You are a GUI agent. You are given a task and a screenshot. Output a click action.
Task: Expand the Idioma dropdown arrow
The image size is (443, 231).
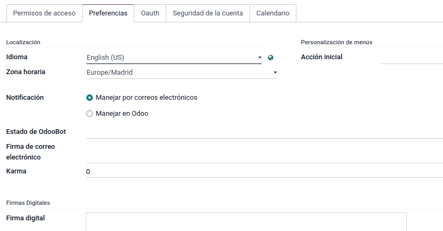tap(260, 58)
